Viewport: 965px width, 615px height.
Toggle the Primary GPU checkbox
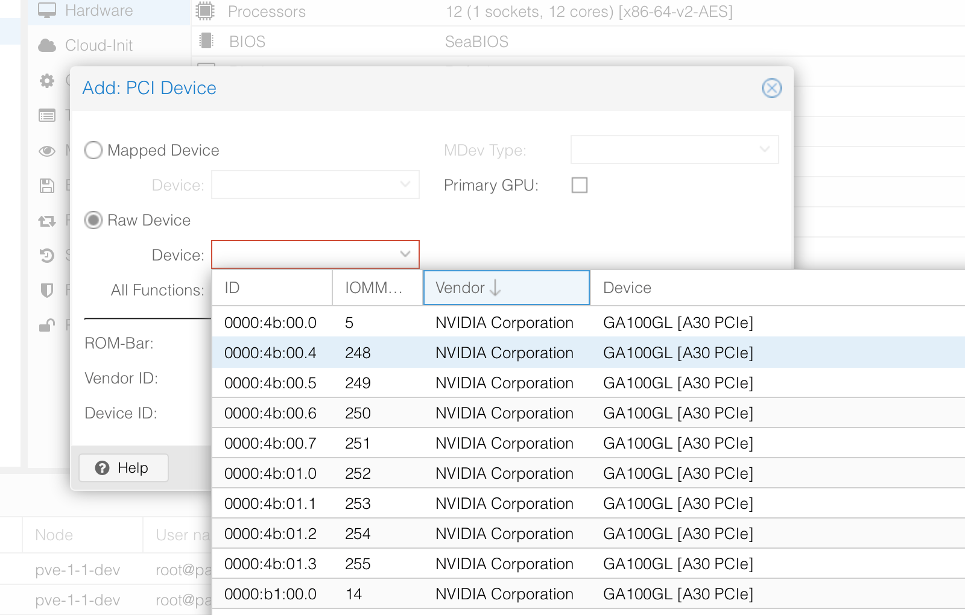click(580, 185)
